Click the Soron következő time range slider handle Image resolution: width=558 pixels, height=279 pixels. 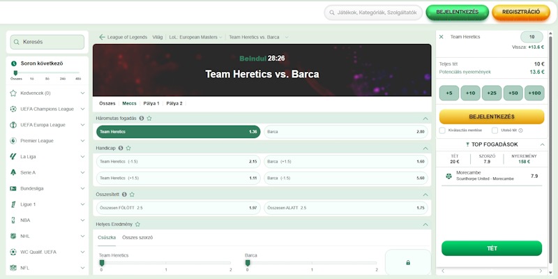coord(15,73)
